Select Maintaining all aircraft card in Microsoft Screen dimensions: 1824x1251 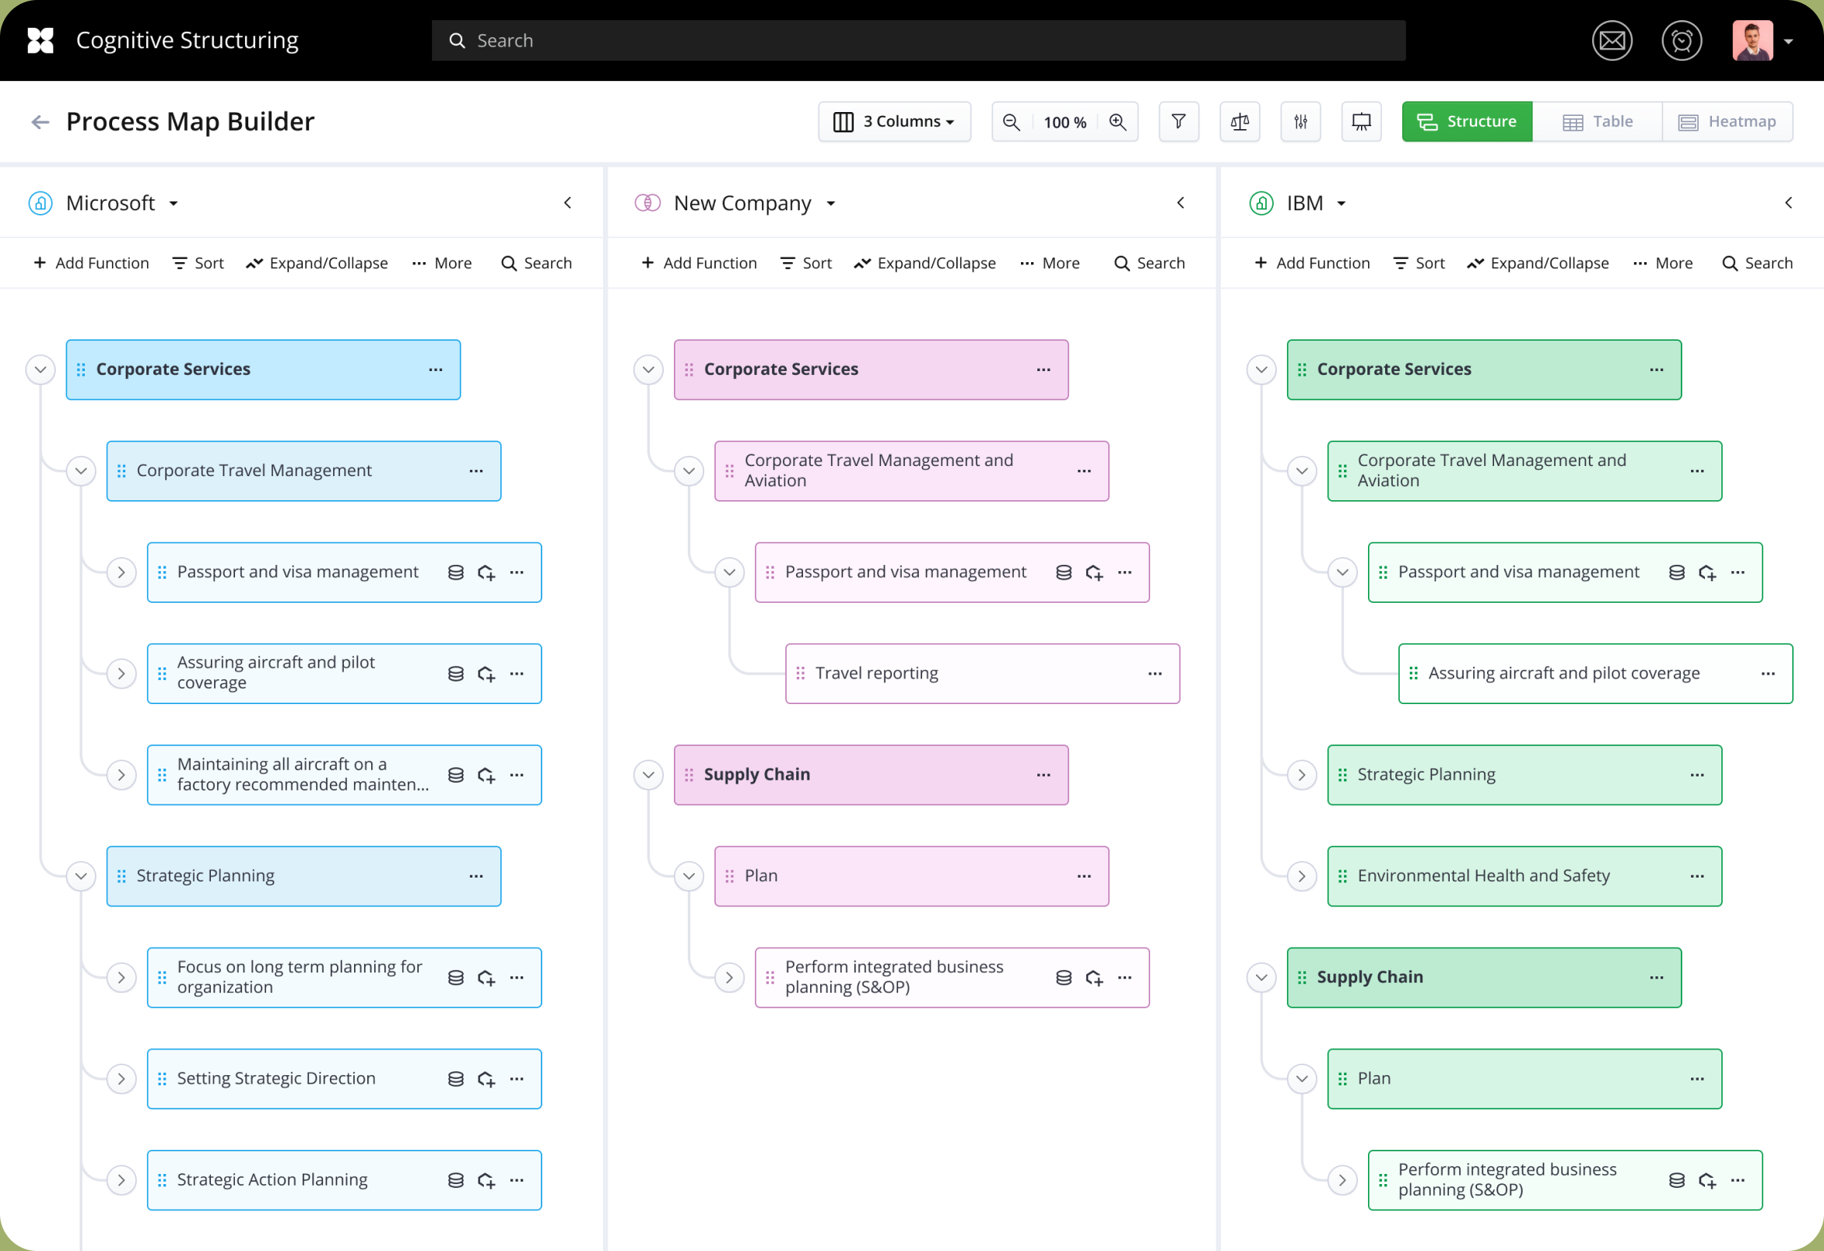tap(344, 775)
